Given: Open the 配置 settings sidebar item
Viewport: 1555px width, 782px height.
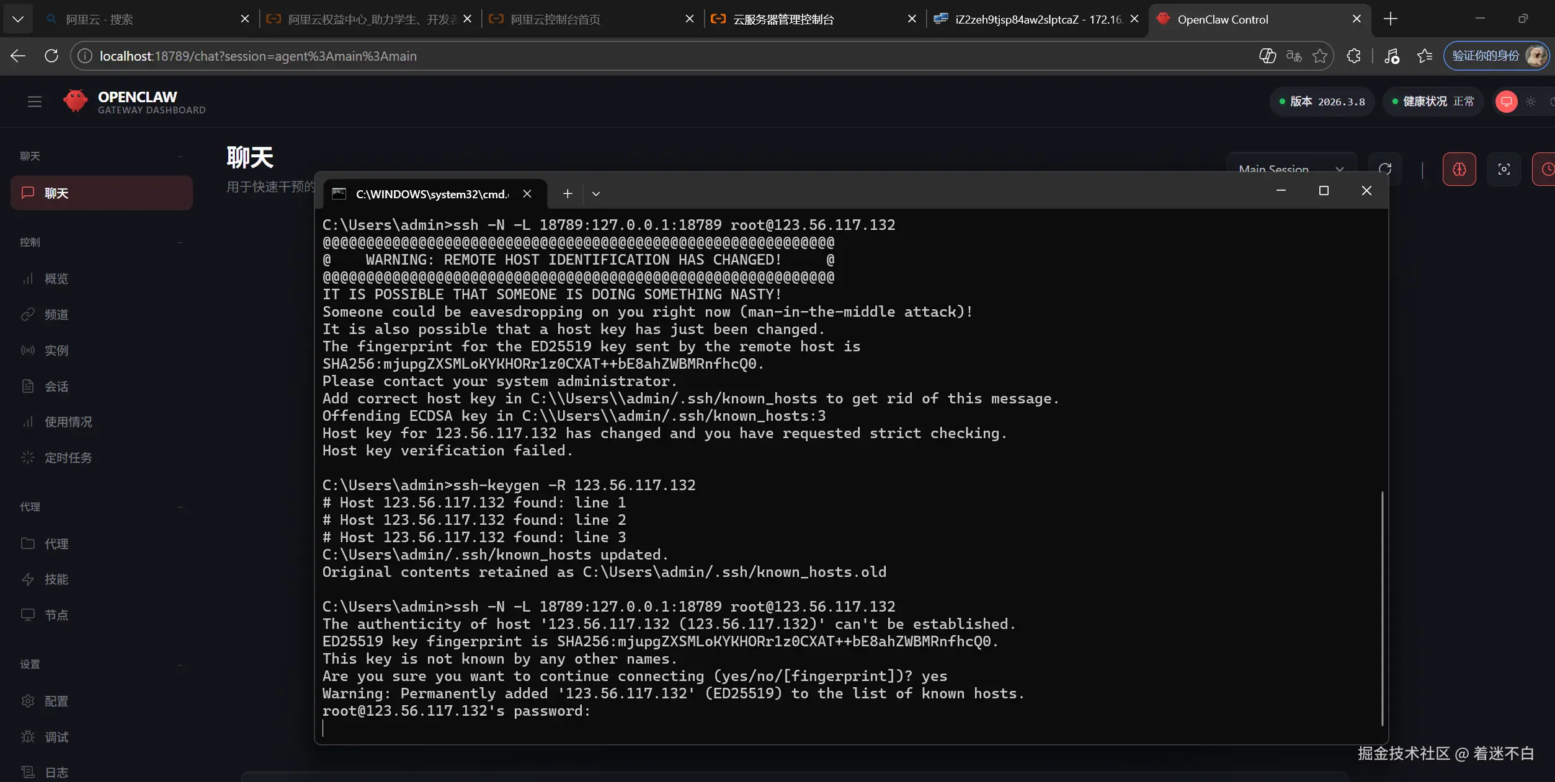Looking at the screenshot, I should 56,701.
